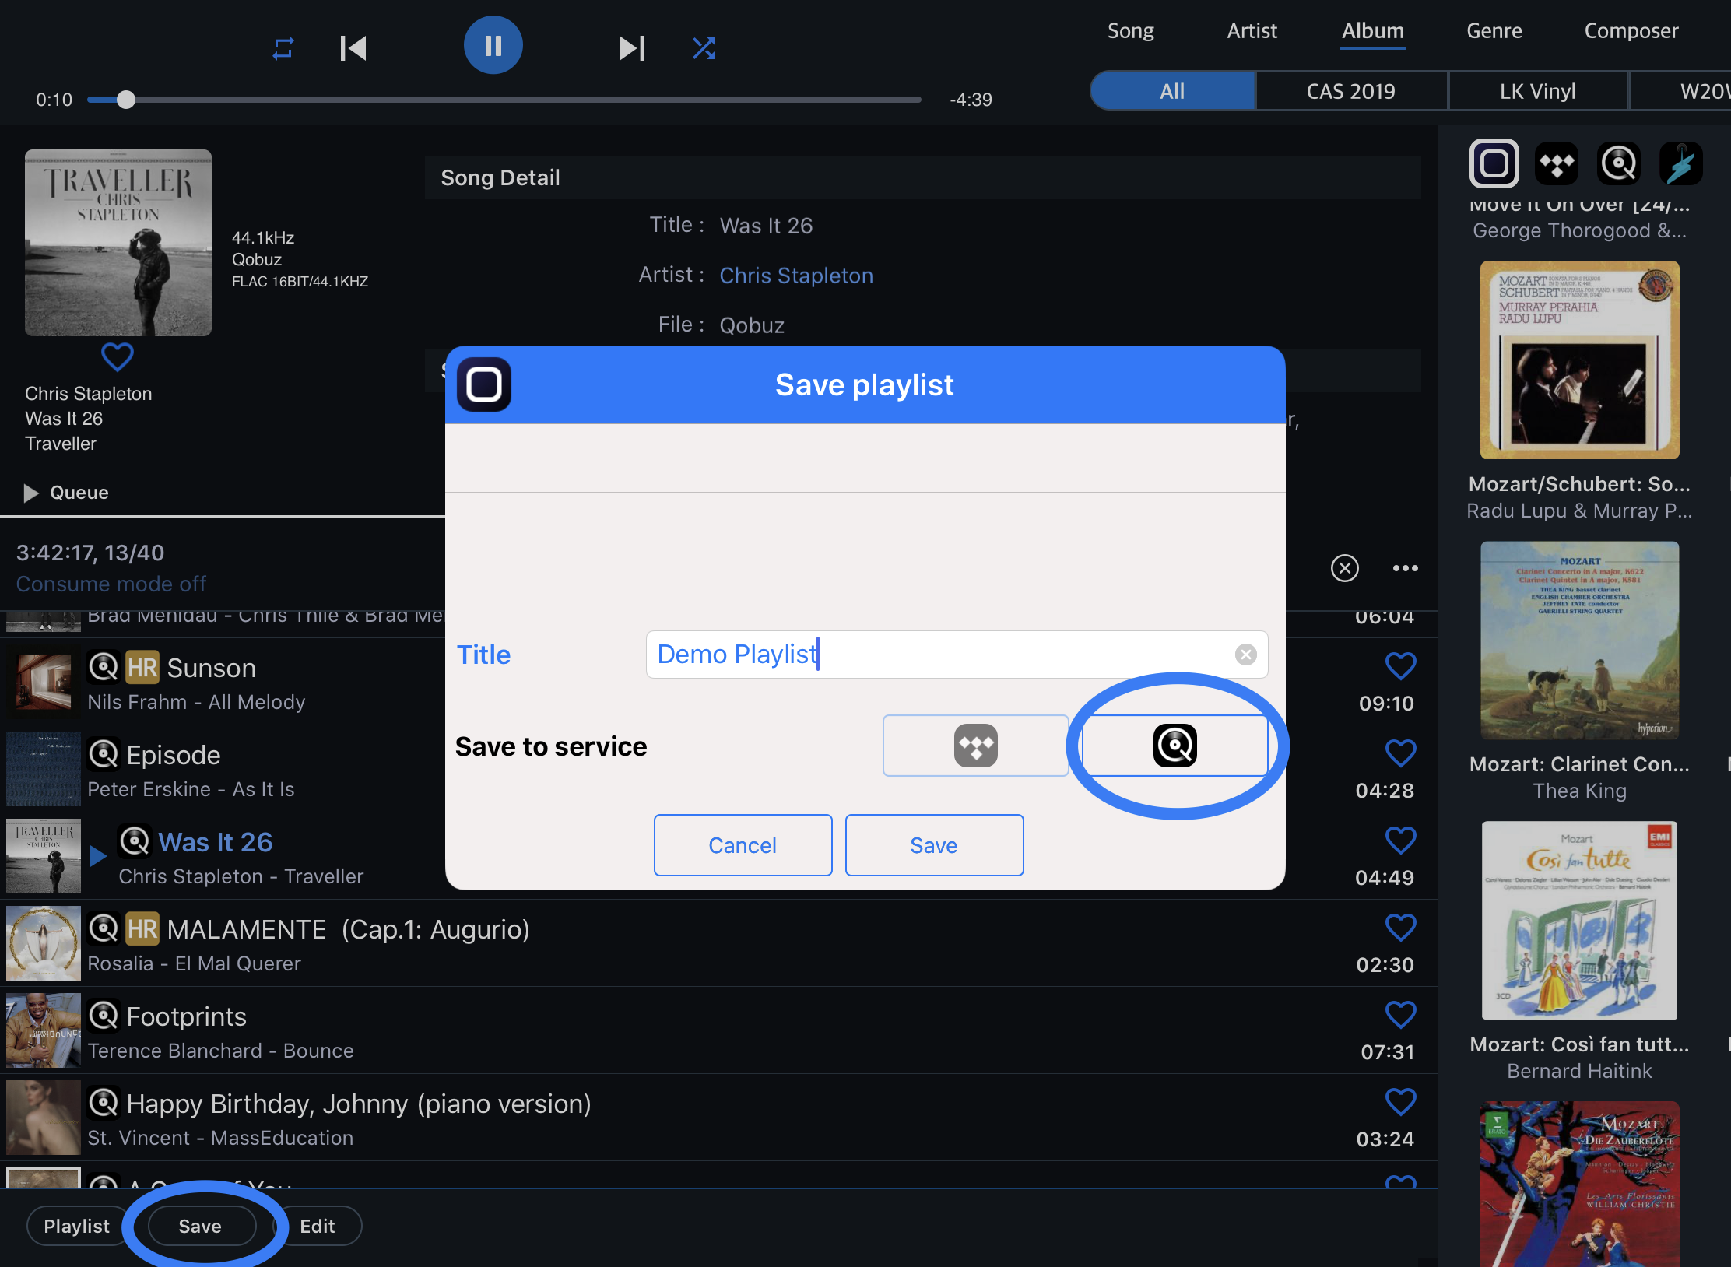Select the LK Vinyl library filter
Image resolution: width=1731 pixels, height=1267 pixels.
[1538, 91]
